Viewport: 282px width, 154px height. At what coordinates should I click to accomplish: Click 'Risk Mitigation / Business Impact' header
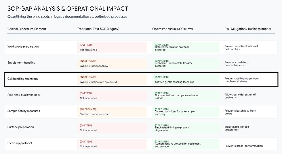coord(248,29)
